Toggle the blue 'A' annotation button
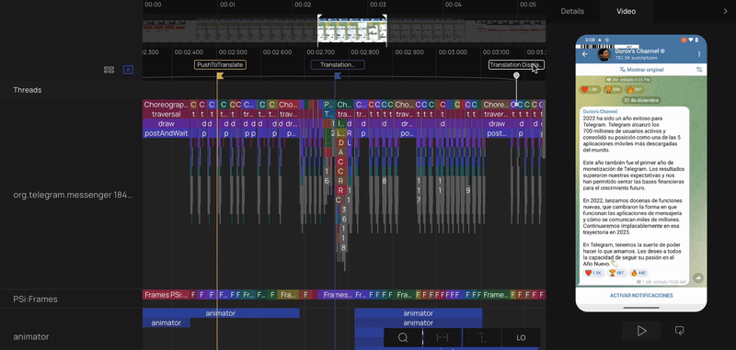The height and width of the screenshot is (350, 736). pyautogui.click(x=128, y=70)
